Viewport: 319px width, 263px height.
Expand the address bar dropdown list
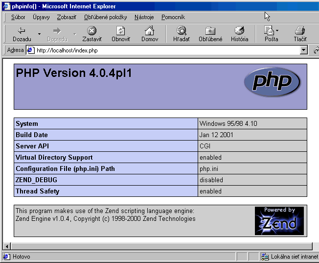303,50
